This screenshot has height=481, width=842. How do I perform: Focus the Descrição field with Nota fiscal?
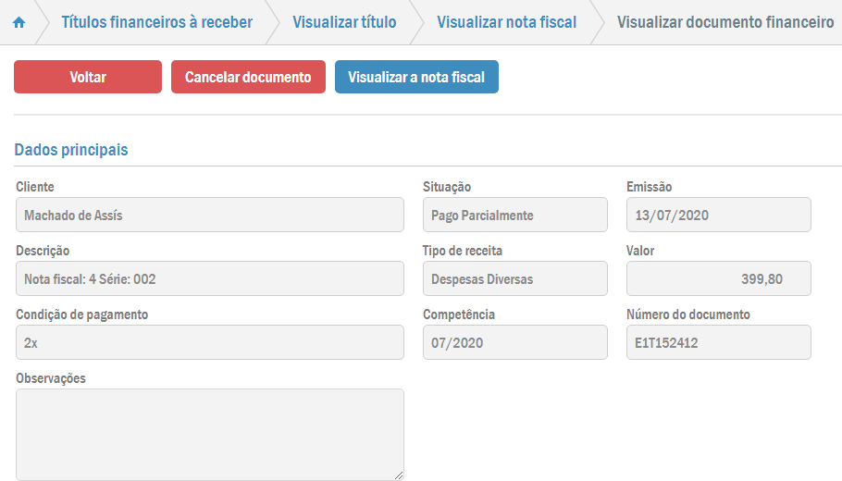point(210,278)
